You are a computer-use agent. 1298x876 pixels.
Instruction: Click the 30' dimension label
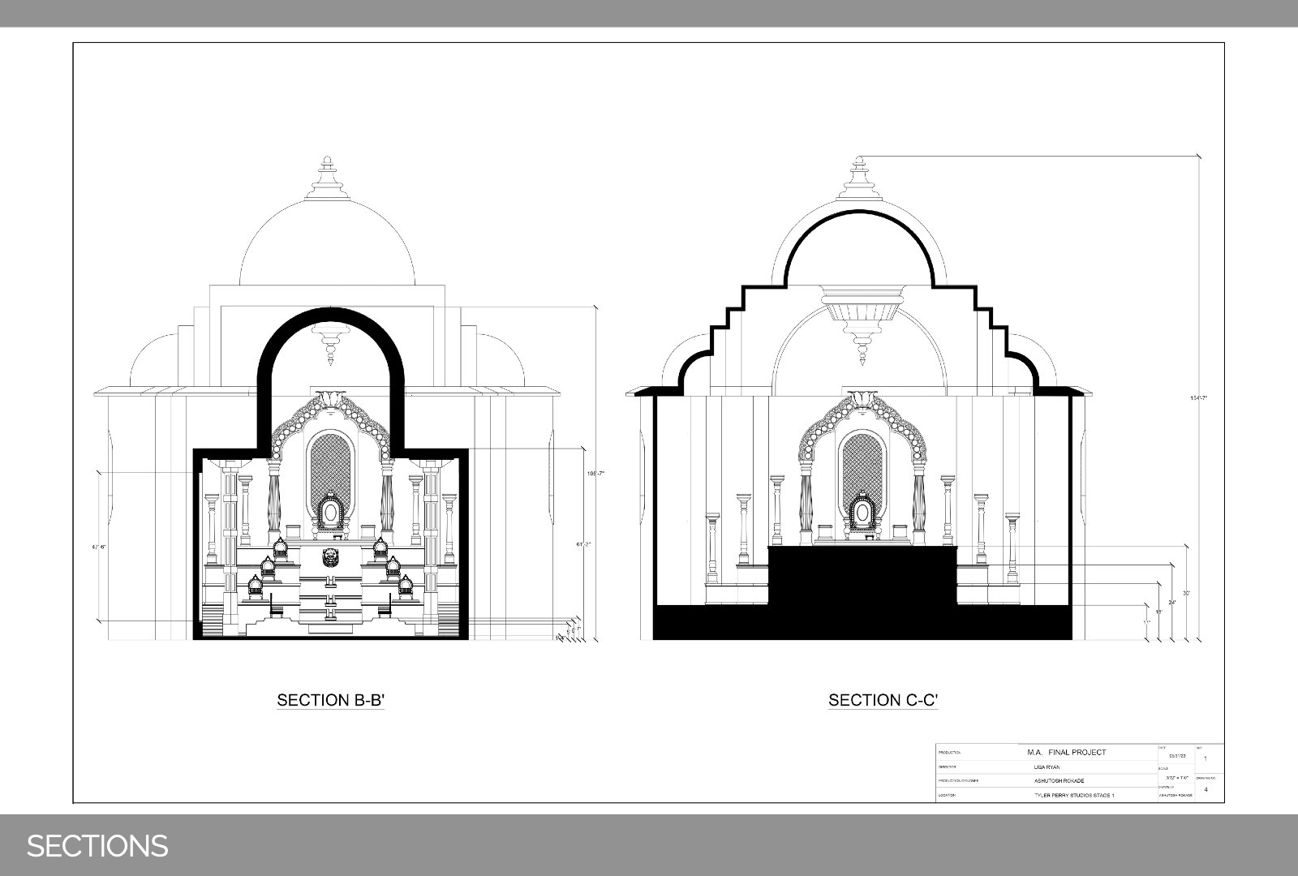[x=1186, y=594]
